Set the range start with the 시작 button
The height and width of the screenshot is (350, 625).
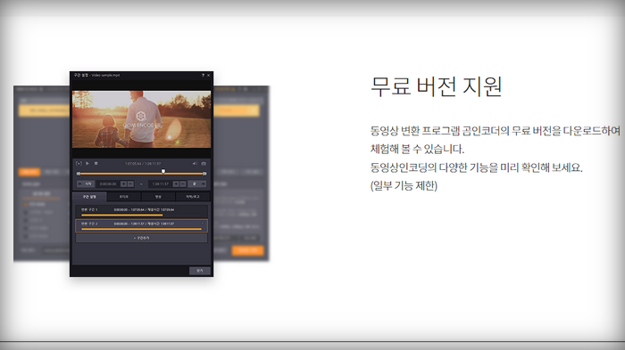(86, 184)
